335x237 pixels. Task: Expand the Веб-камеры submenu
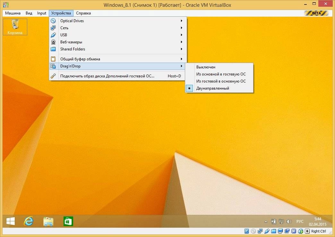[x=118, y=42]
